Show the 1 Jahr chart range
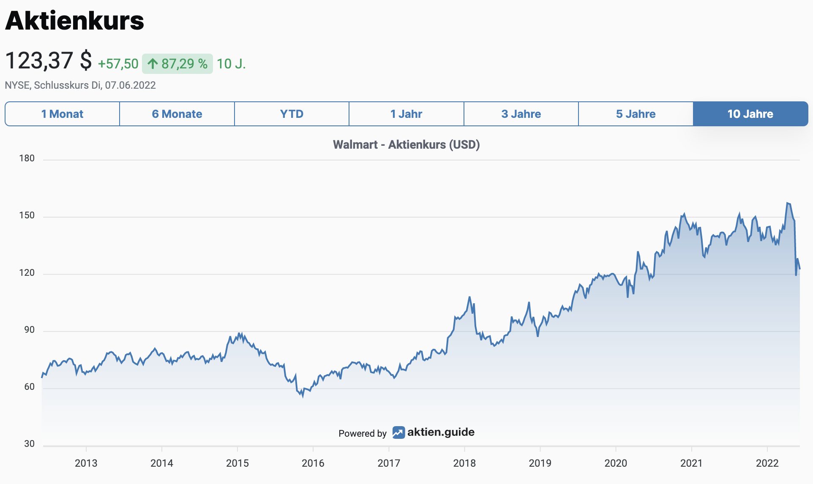The image size is (813, 484). 406,114
